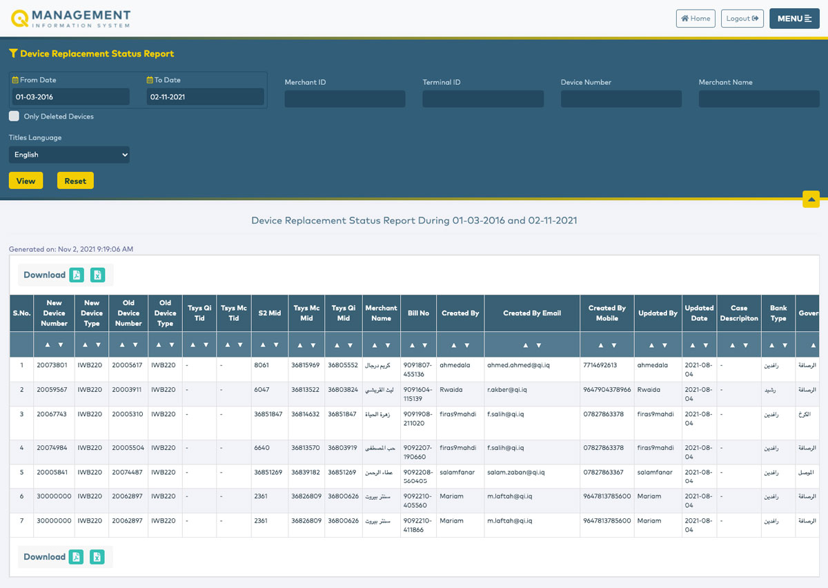This screenshot has width=828, height=588.
Task: Open the MENU button
Action: pyautogui.click(x=794, y=19)
